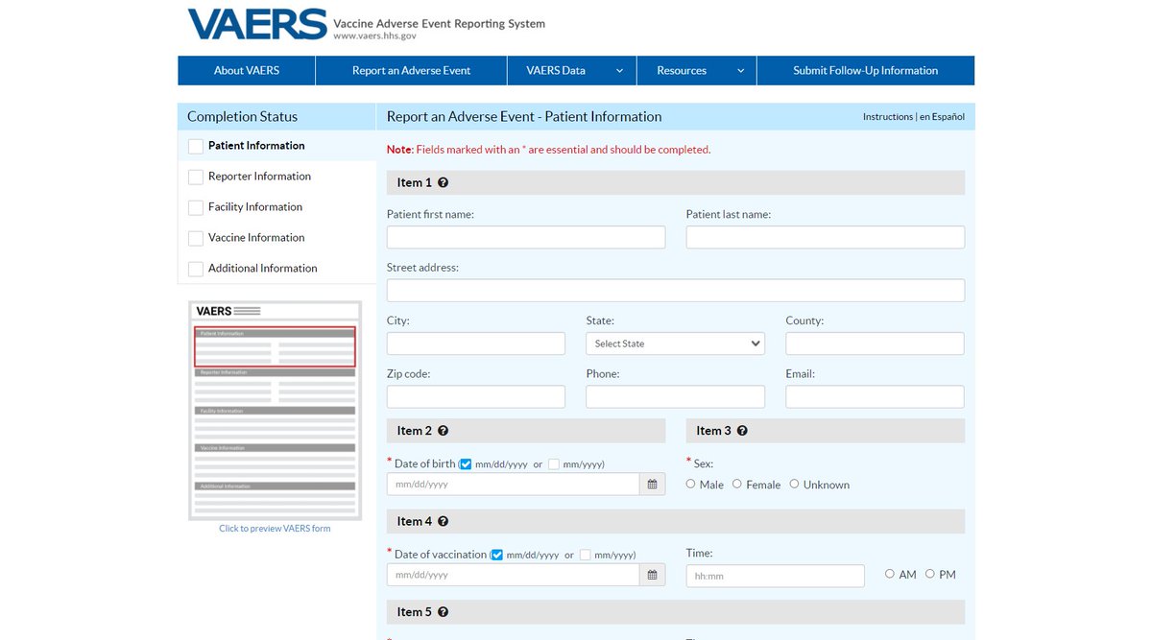Focus the Zip code field
The image size is (1152, 640).
coord(476,396)
